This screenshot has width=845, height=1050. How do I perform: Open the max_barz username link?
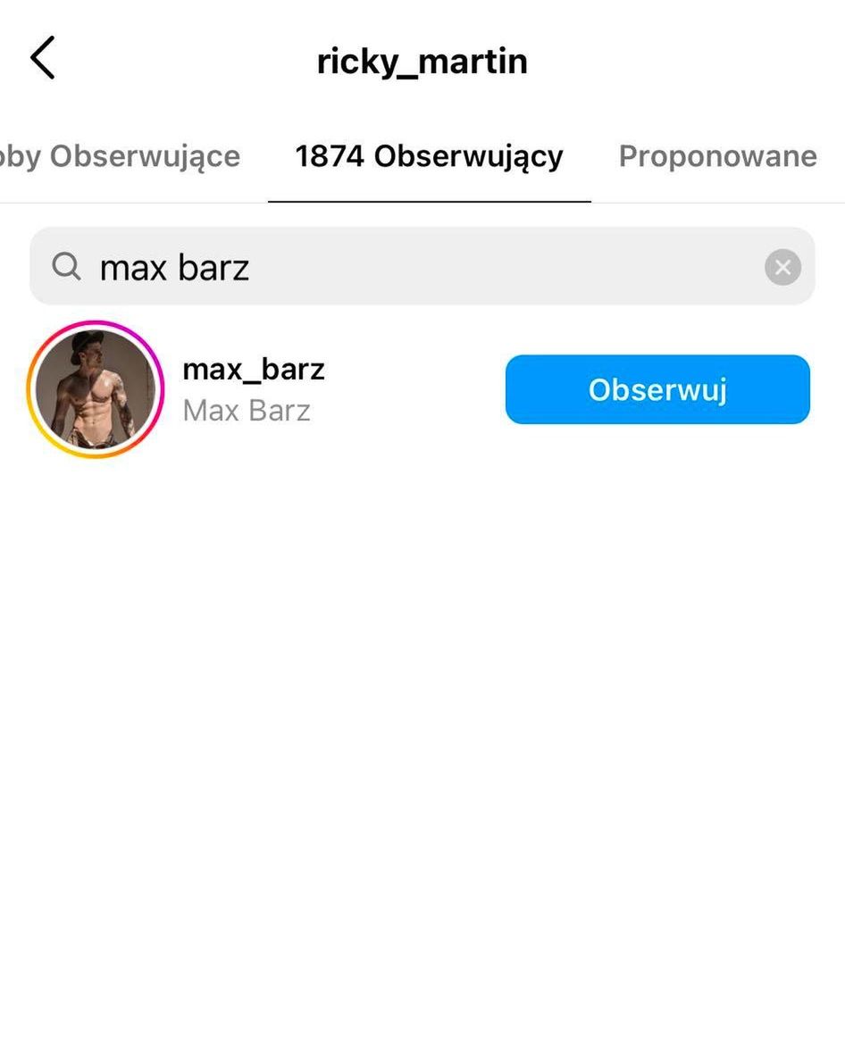point(254,369)
